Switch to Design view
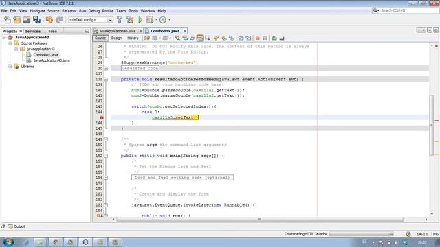Viewport: 440px width, 247px height. coord(116,38)
